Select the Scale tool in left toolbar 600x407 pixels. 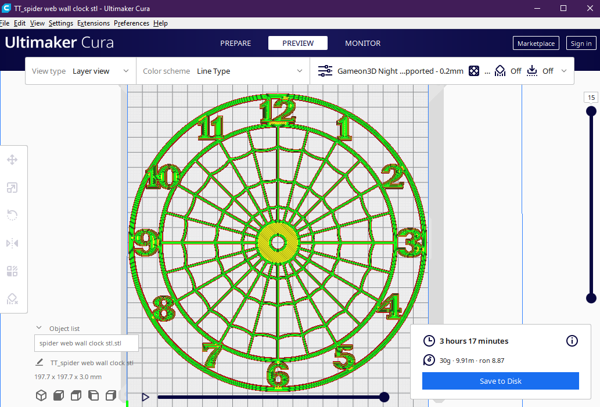[12, 188]
